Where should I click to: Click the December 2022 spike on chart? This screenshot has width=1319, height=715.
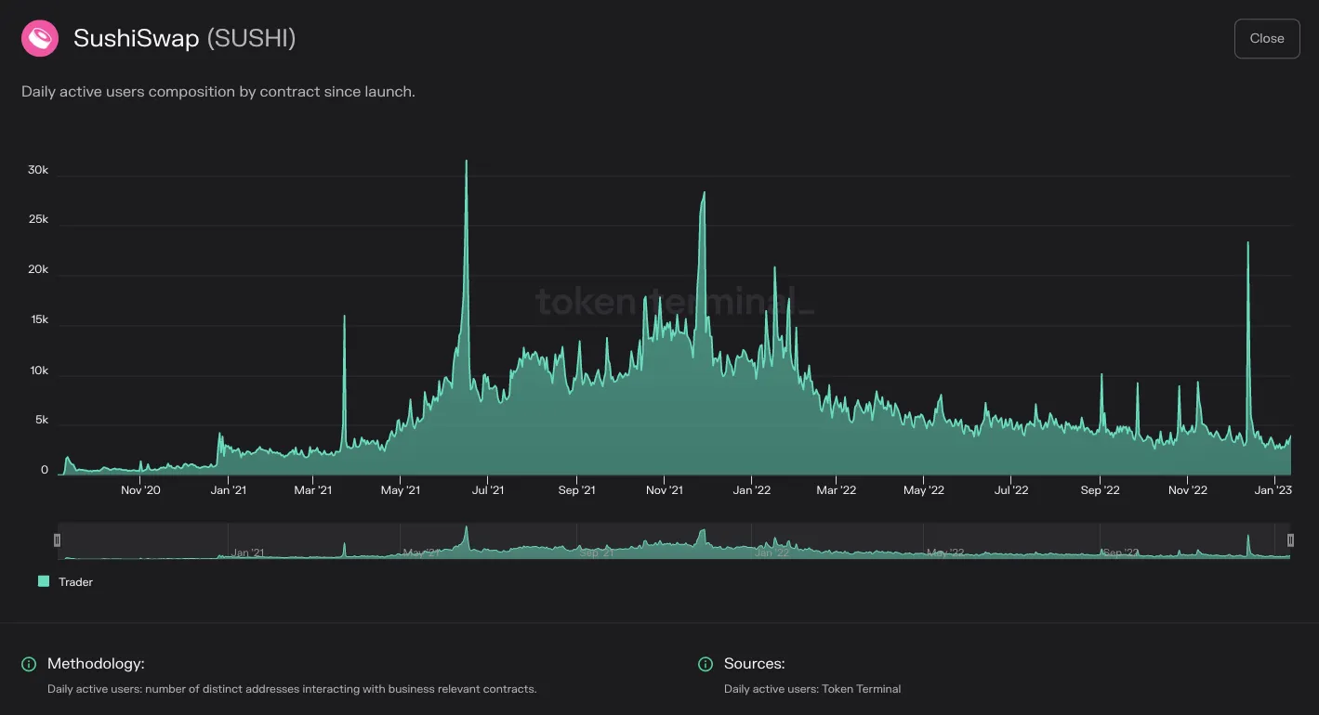coord(1247,243)
